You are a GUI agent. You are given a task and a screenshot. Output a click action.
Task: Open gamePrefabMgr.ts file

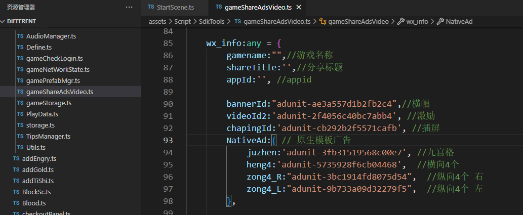[x=53, y=80]
